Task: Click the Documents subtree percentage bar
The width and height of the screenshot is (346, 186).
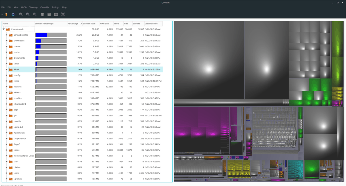Action: pos(51,58)
